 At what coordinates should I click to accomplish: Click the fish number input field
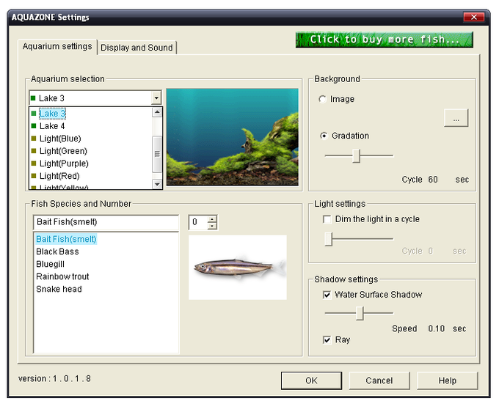[x=198, y=222]
